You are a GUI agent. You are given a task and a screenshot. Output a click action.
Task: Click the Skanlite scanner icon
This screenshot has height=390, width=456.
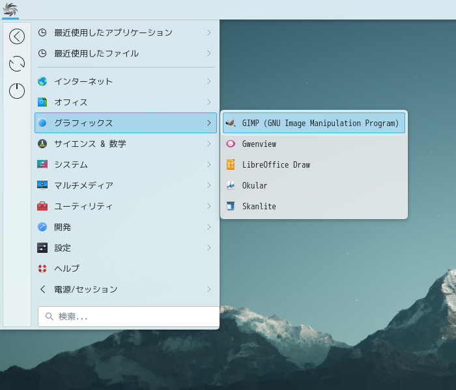point(231,206)
